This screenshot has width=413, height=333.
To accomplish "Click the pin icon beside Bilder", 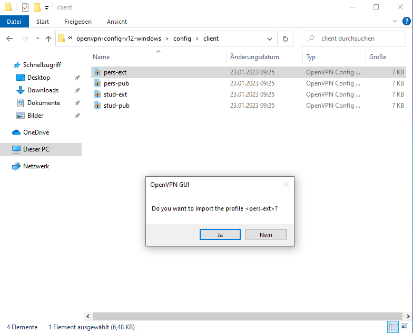I will pos(77,116).
